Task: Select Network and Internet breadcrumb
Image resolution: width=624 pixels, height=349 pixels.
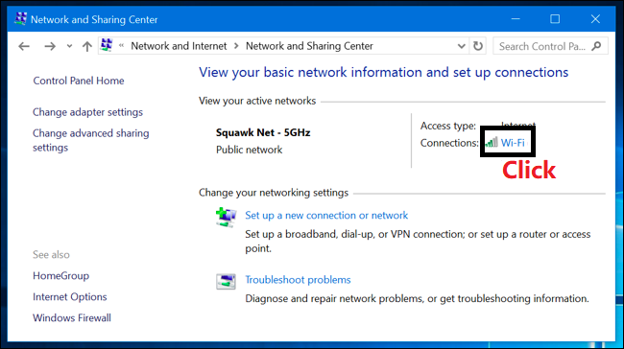Action: pos(179,46)
